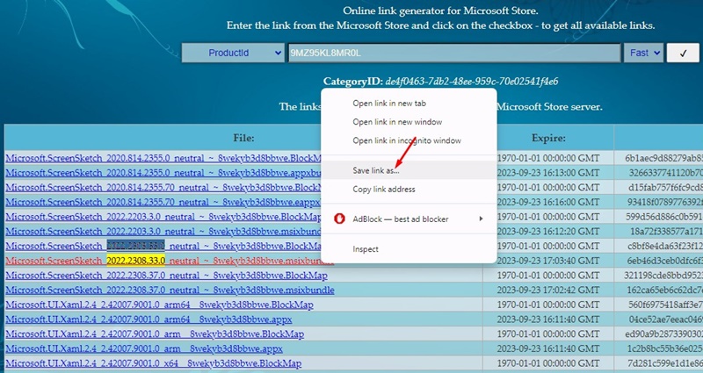Select expiry 2023-09-23 17:02:42 GMT

pyautogui.click(x=547, y=291)
